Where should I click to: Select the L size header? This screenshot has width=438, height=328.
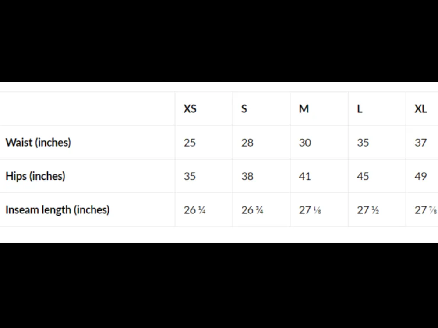coord(360,109)
